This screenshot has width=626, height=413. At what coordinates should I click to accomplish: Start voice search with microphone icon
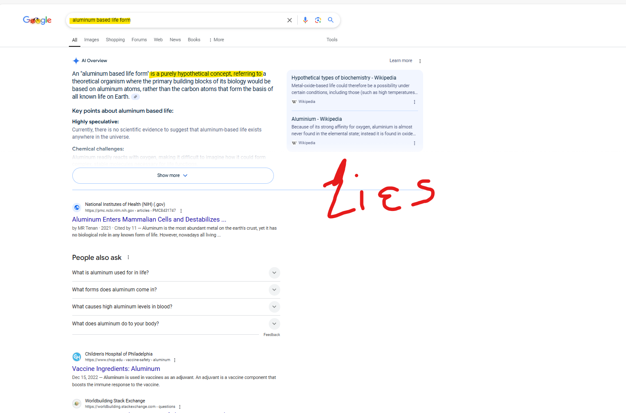305,20
